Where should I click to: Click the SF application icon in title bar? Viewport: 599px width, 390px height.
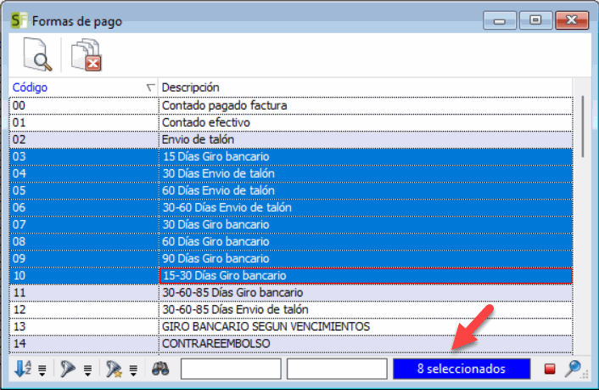pos(19,20)
